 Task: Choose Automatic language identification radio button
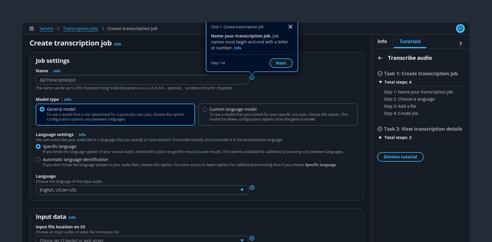38,160
